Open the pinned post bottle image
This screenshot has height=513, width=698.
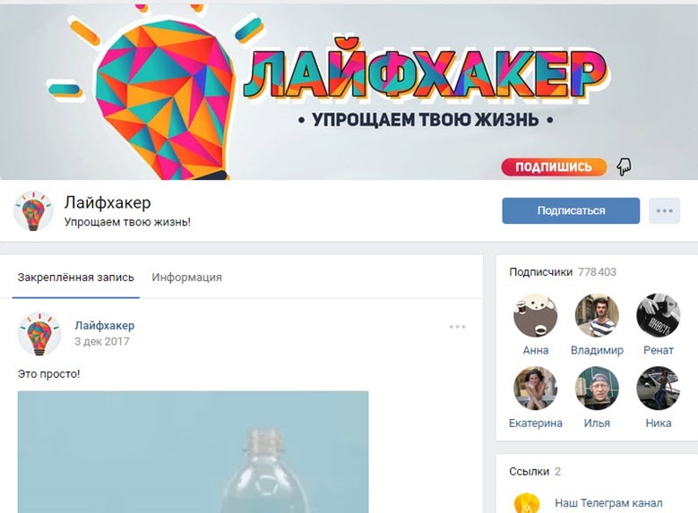coord(194,452)
